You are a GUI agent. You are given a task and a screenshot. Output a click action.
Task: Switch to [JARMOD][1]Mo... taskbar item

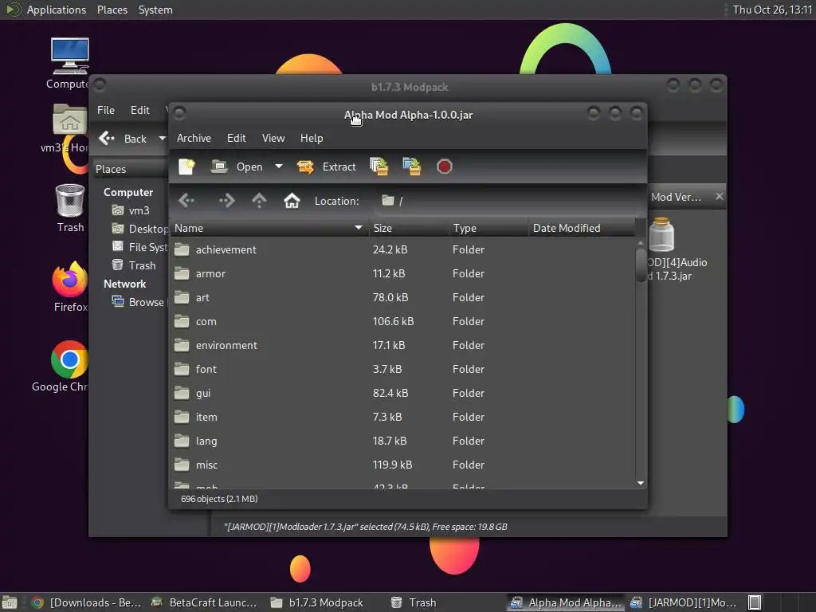(x=683, y=602)
